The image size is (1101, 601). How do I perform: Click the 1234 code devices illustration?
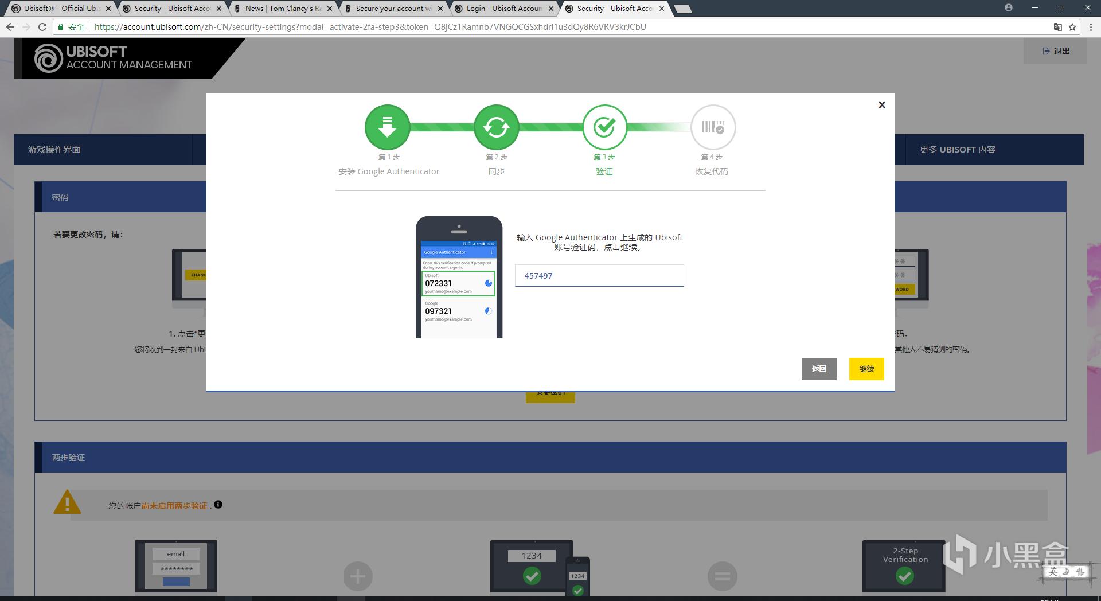(x=540, y=568)
